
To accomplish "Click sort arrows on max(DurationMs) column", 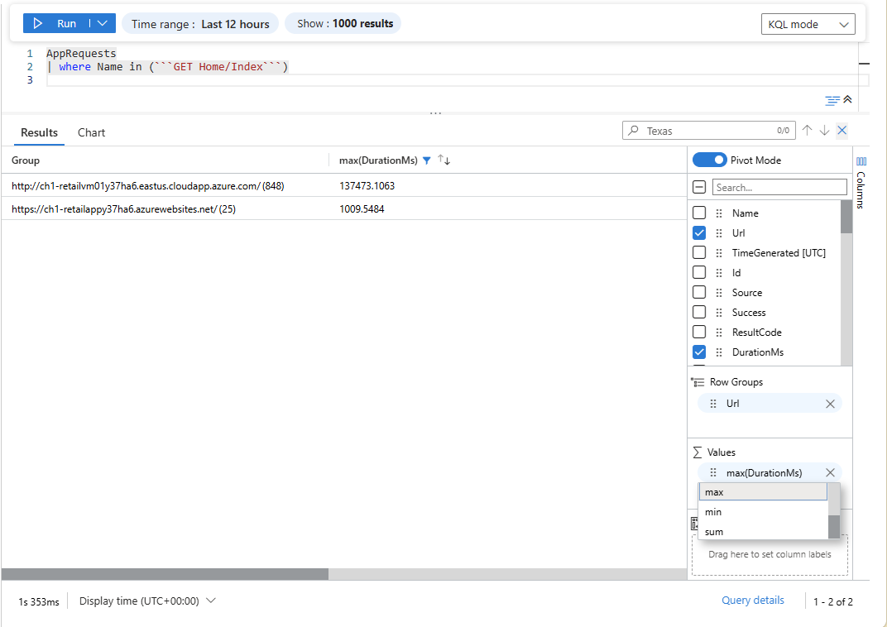I will tap(444, 160).
